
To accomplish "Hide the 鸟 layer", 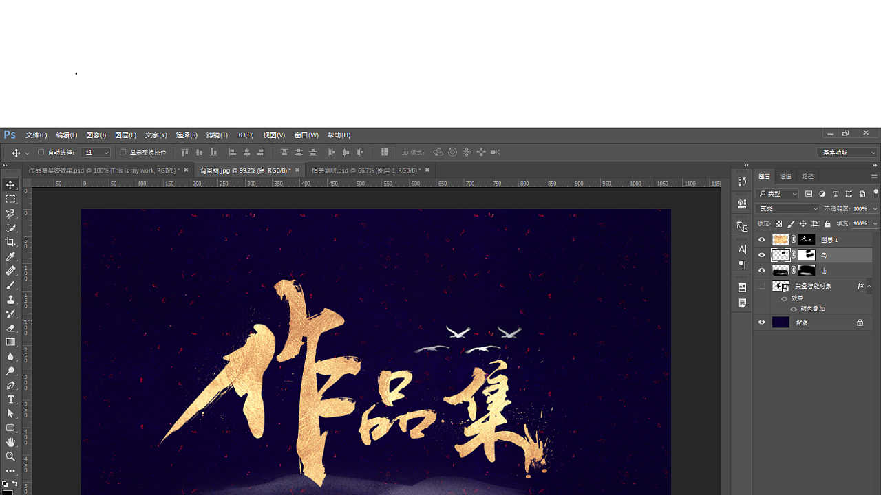I will pyautogui.click(x=761, y=255).
